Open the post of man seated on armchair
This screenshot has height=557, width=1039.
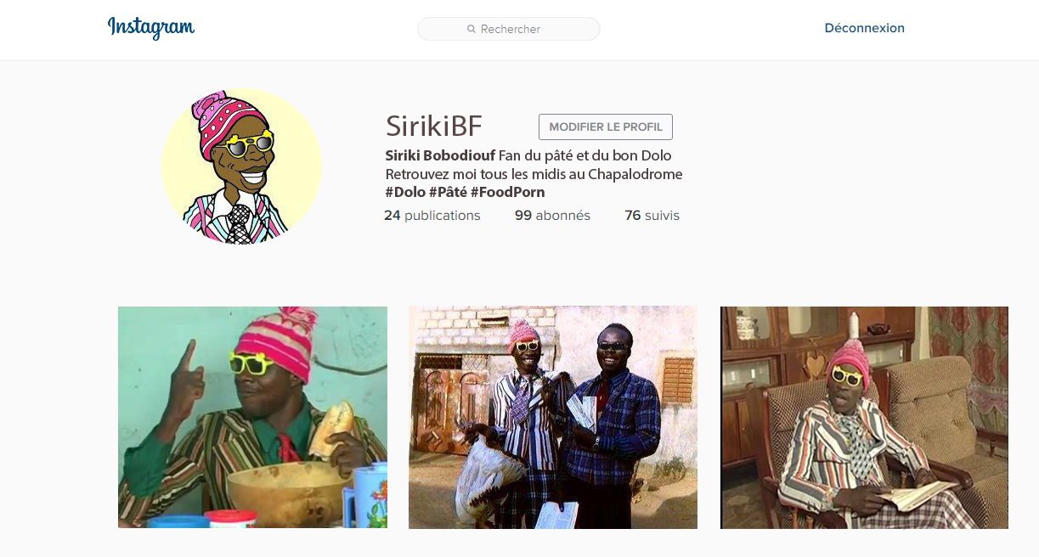(x=864, y=417)
